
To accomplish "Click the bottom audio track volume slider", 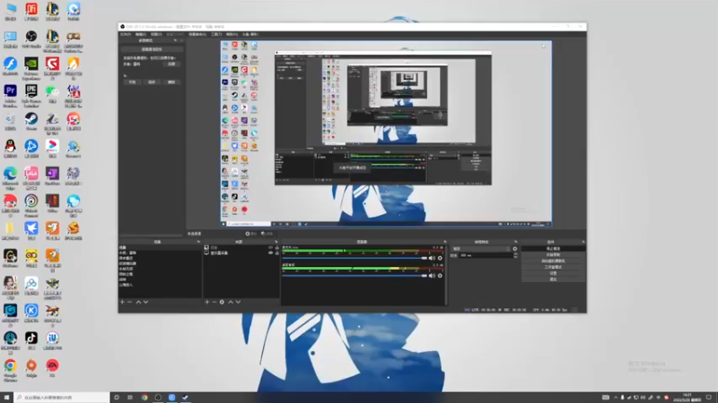I will [x=355, y=276].
